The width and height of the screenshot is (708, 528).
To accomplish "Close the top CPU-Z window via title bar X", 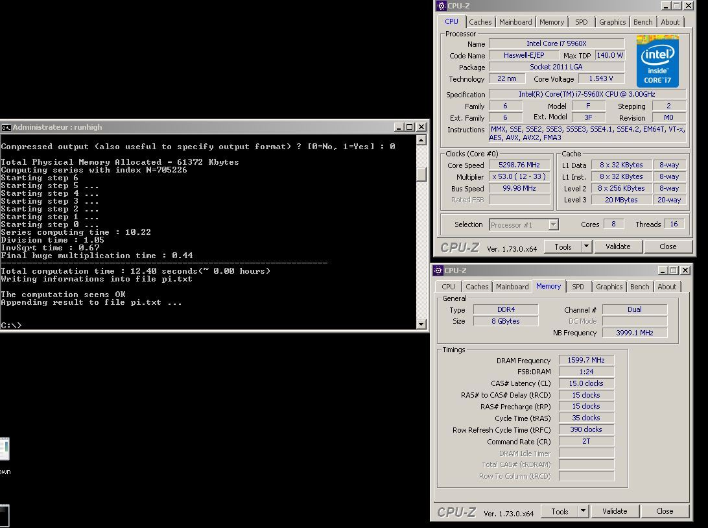I will pyautogui.click(x=689, y=6).
